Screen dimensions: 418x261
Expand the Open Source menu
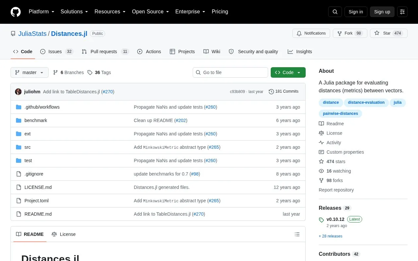(x=151, y=12)
